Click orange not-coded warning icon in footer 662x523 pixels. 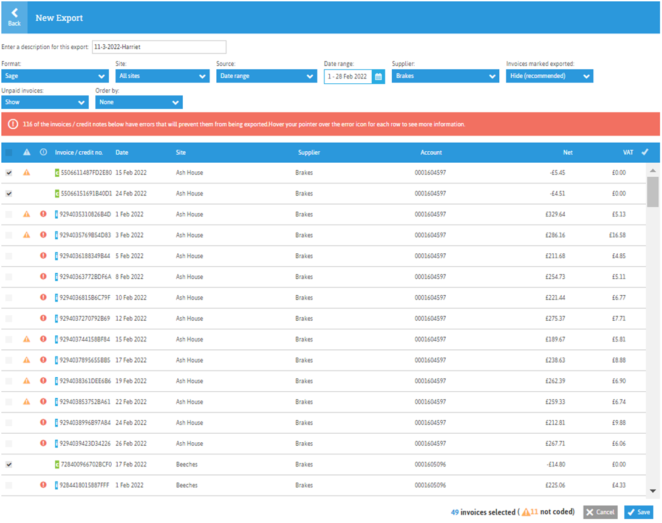click(x=525, y=512)
